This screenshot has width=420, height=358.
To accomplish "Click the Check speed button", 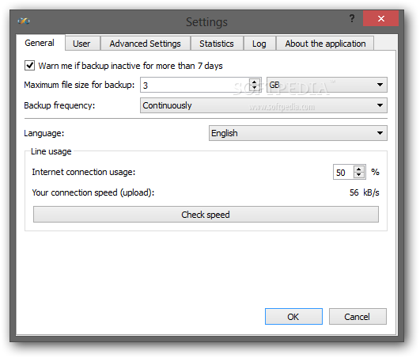I will point(206,215).
